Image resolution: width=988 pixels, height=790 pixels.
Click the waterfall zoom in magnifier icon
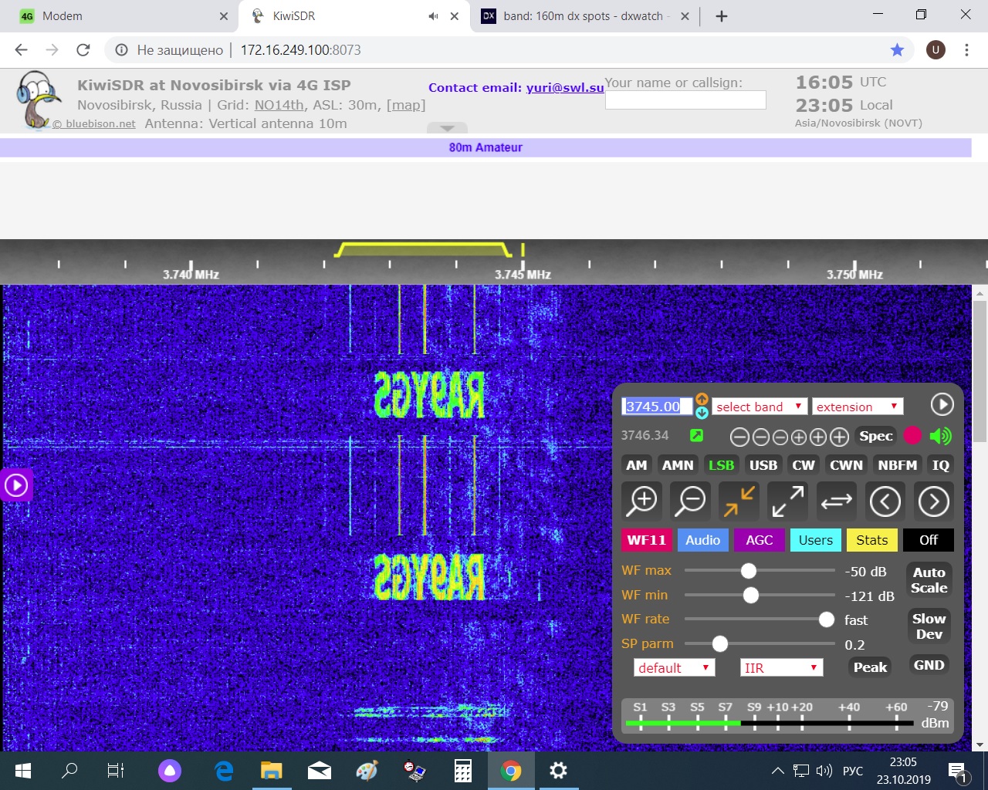[x=641, y=501]
